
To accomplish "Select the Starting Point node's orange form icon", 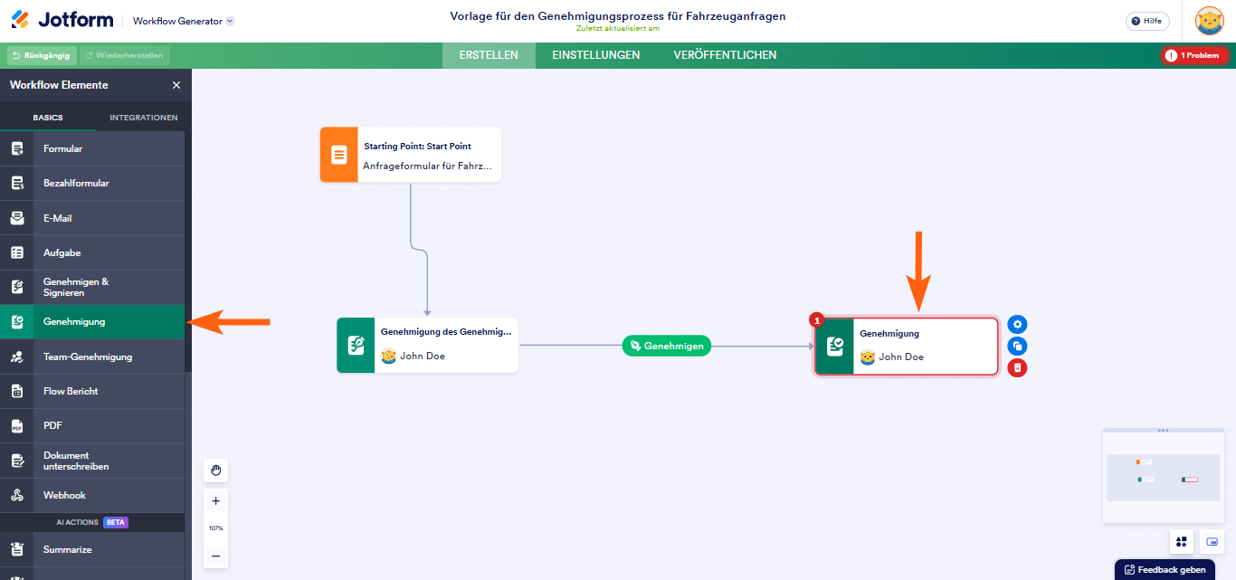I will pos(339,155).
